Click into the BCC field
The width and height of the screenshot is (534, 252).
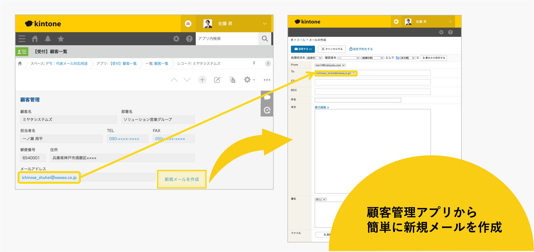pos(372,92)
